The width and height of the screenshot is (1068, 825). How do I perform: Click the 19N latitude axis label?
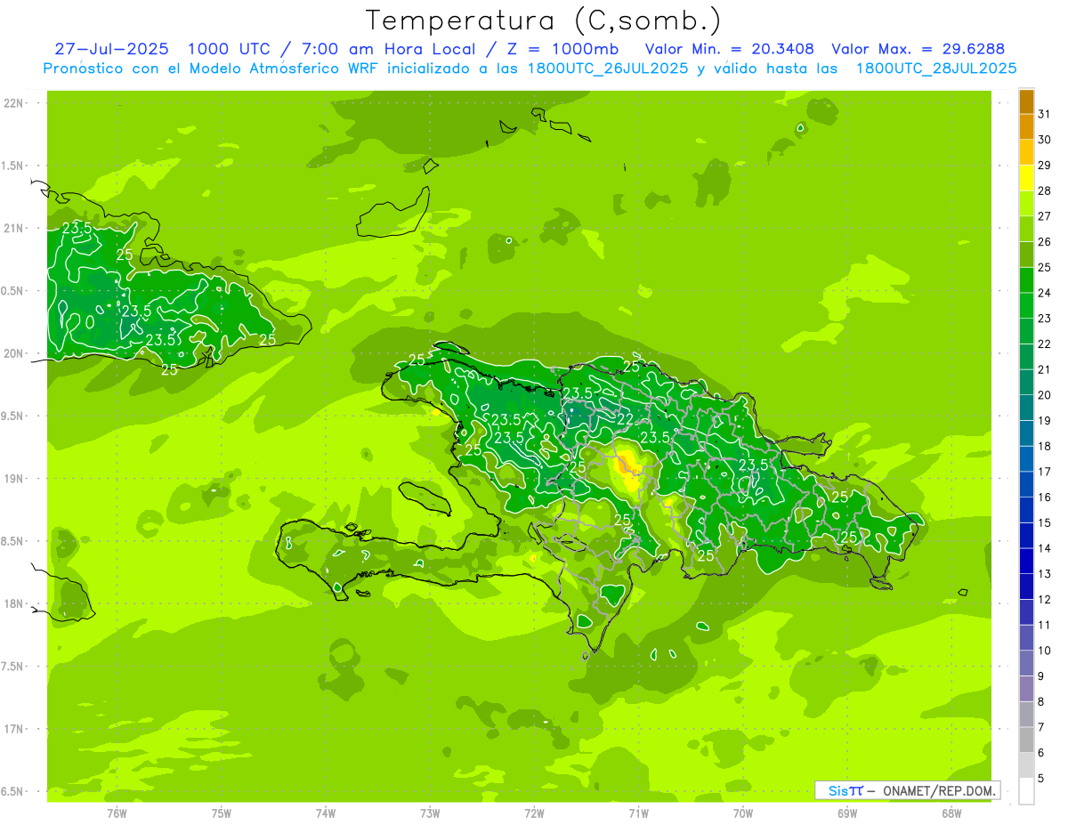[x=14, y=479]
